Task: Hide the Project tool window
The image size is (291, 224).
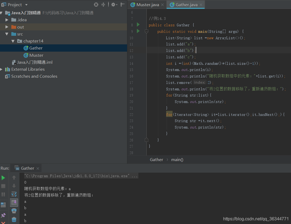Action: point(123,5)
